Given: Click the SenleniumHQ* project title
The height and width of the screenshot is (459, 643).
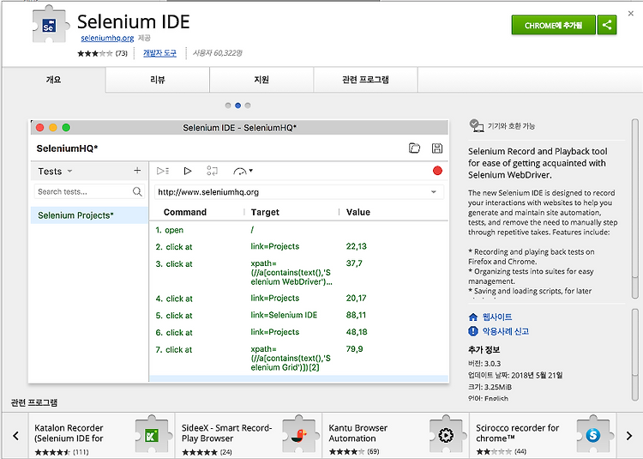Looking at the screenshot, I should [67, 148].
